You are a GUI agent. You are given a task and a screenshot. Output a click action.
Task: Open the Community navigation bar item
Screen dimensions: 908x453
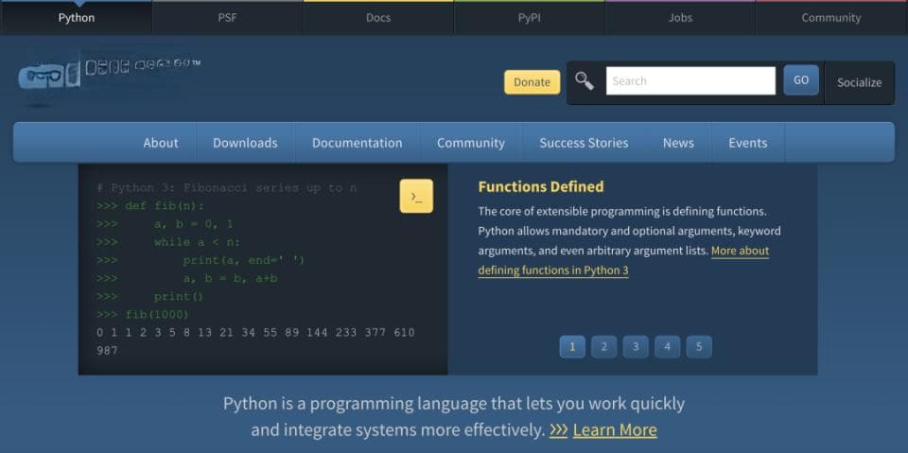point(471,143)
